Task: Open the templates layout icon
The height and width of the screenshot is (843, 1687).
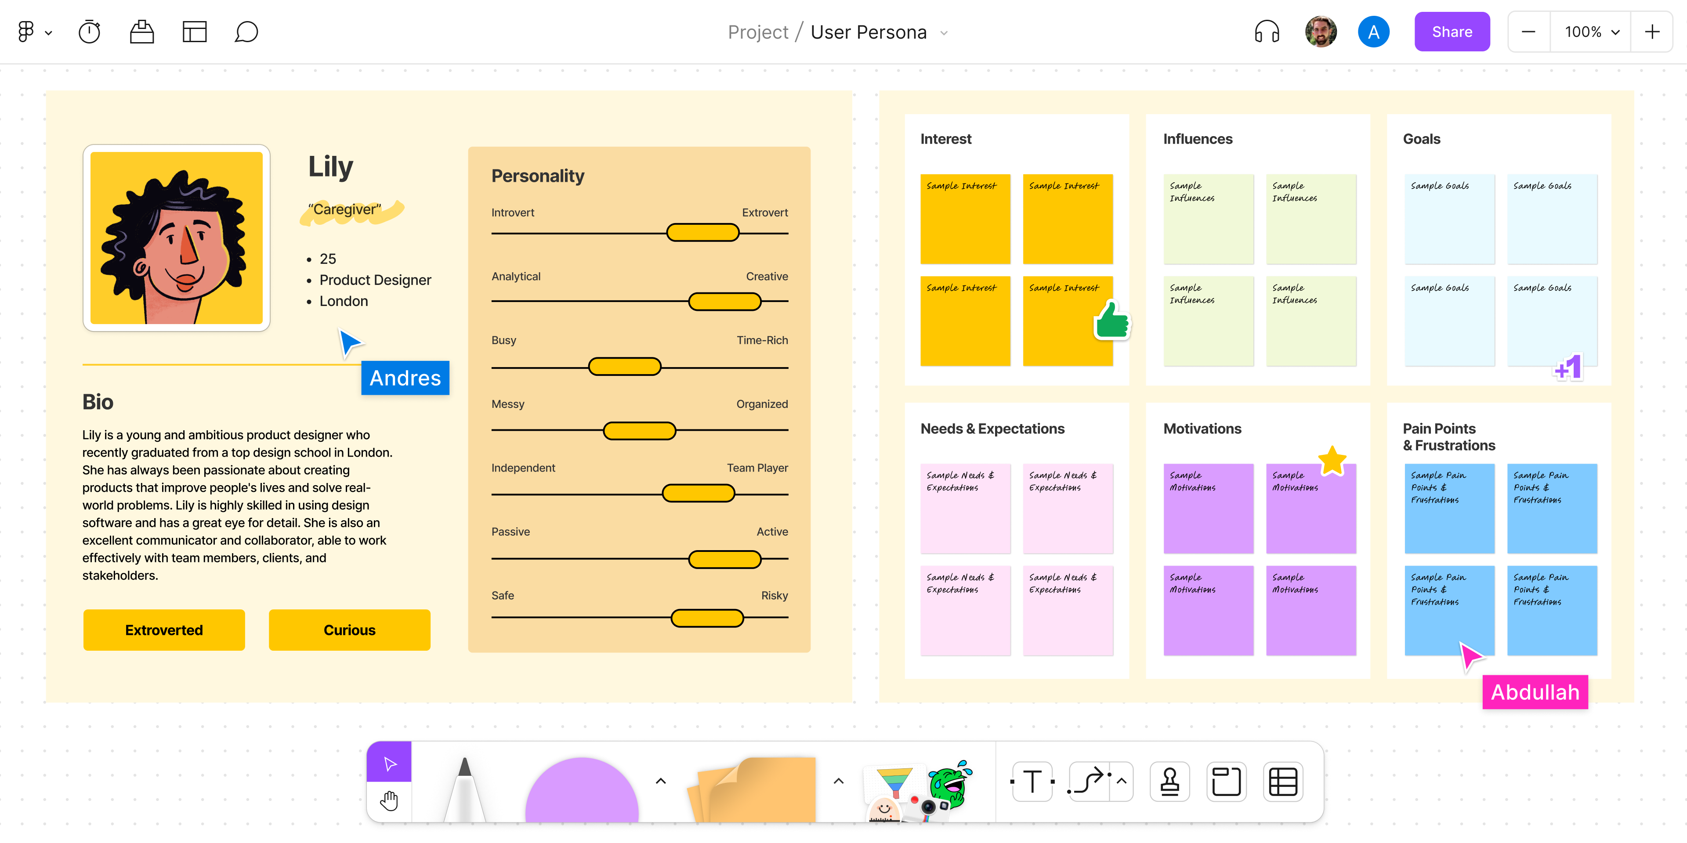Action: tap(194, 32)
